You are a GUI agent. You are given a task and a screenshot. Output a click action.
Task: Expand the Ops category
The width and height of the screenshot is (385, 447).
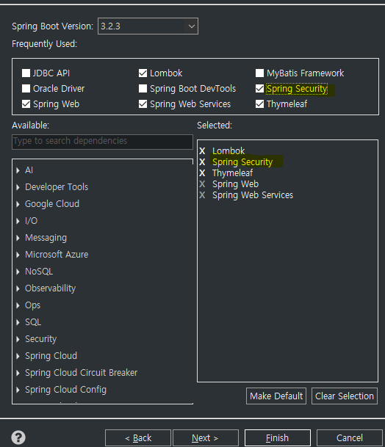(18, 305)
